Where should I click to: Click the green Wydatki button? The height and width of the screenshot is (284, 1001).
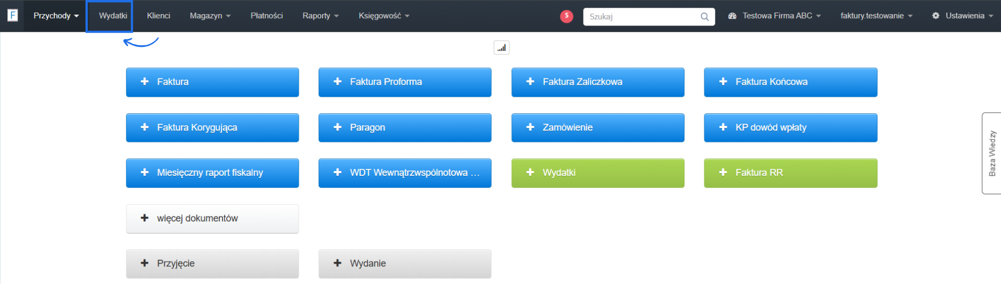coord(597,173)
